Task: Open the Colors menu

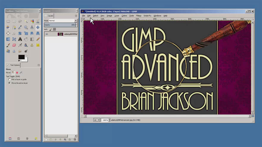Action: click(124, 16)
